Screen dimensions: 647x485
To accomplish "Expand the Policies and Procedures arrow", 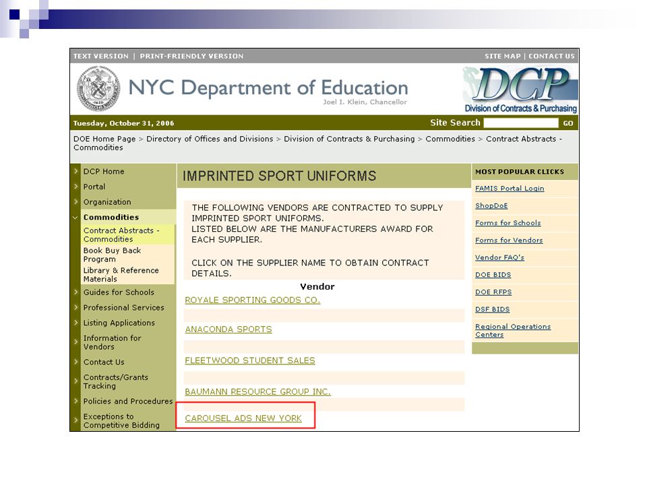I will coord(76,401).
